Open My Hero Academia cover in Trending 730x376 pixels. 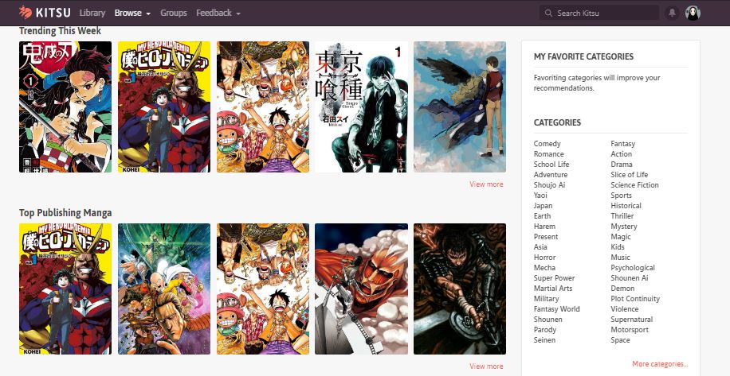[164, 107]
